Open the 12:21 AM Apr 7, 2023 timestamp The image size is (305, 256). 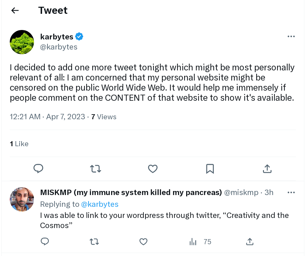47,117
